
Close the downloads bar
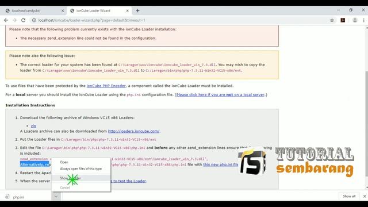pyautogui.click(x=365, y=196)
